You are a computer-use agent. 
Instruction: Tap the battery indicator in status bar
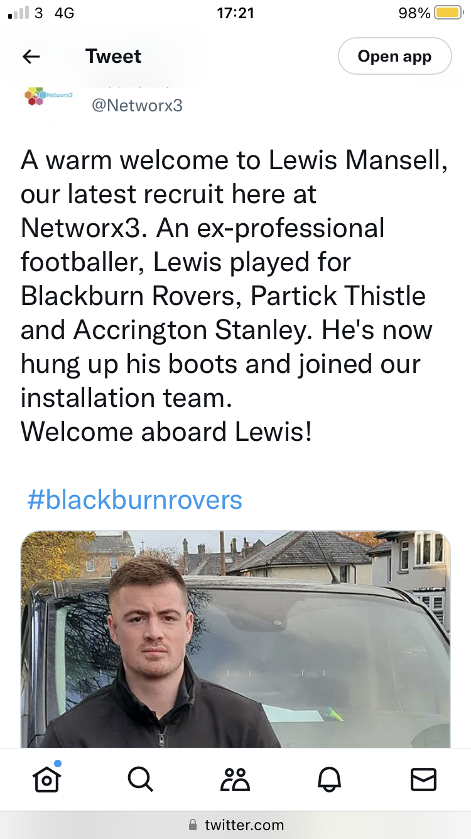[x=449, y=13]
